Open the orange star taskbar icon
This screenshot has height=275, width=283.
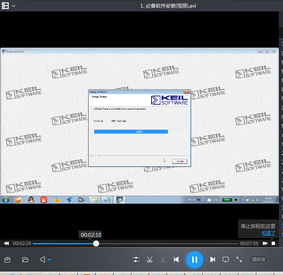pos(56,200)
